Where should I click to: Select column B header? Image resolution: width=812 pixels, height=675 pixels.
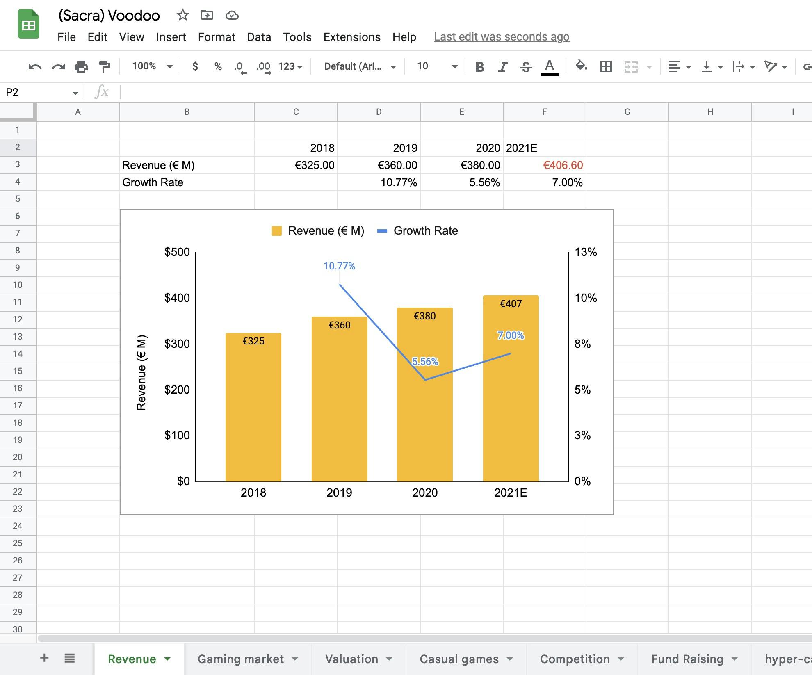(187, 112)
